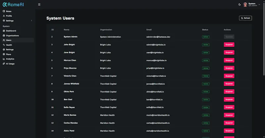
Task: Suspend user Olivia Park
Action: 229,92
